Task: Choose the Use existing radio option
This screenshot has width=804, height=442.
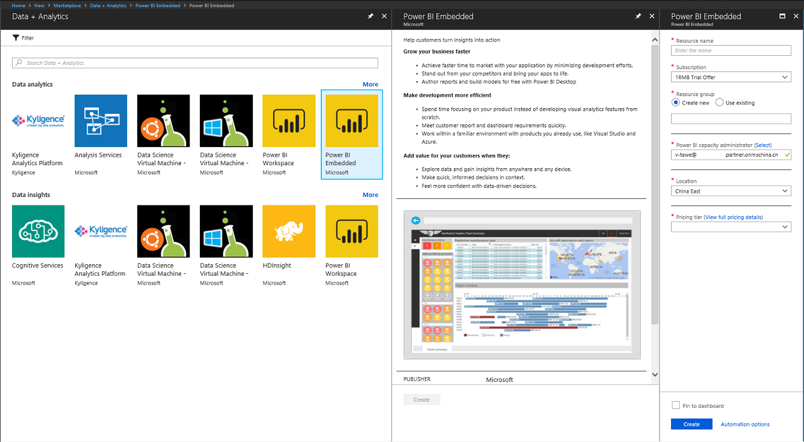Action: tap(719, 103)
